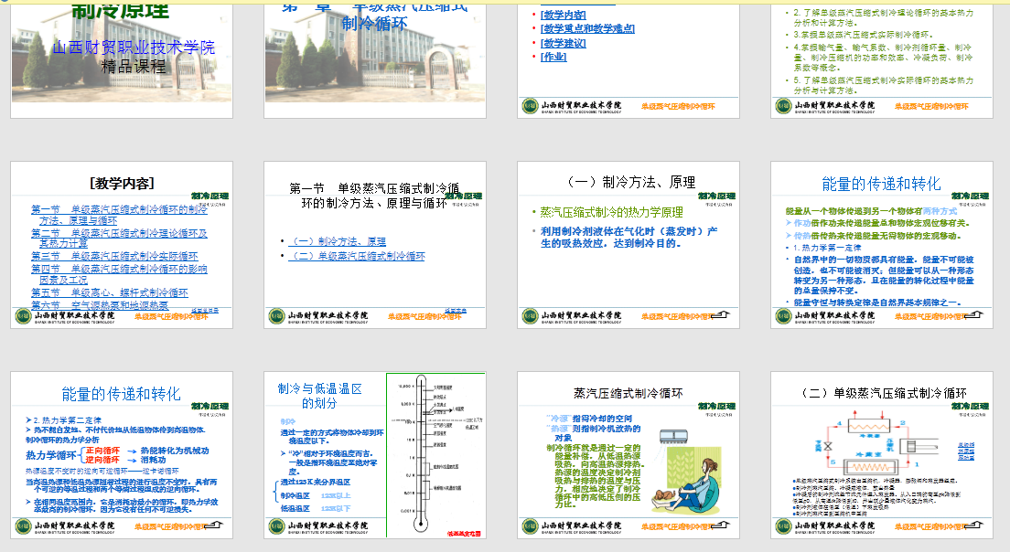1010x552 pixels.
Task: Click the thermometer temperature scale diagram
Action: pos(435,454)
